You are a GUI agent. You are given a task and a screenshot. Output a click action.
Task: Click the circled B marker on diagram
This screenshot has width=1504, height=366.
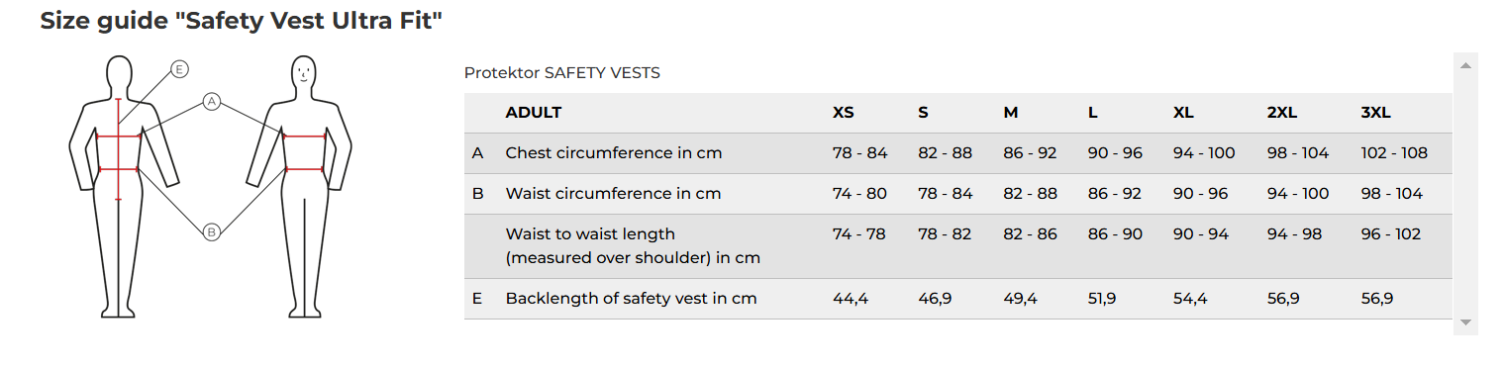click(x=211, y=232)
